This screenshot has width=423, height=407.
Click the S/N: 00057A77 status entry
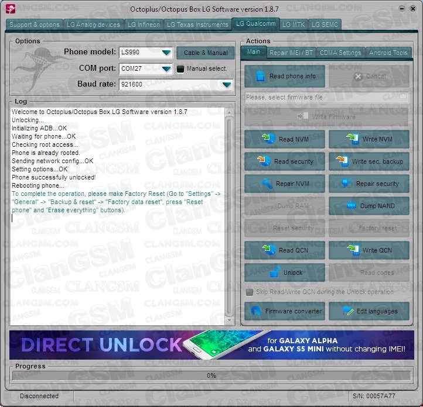point(374,396)
